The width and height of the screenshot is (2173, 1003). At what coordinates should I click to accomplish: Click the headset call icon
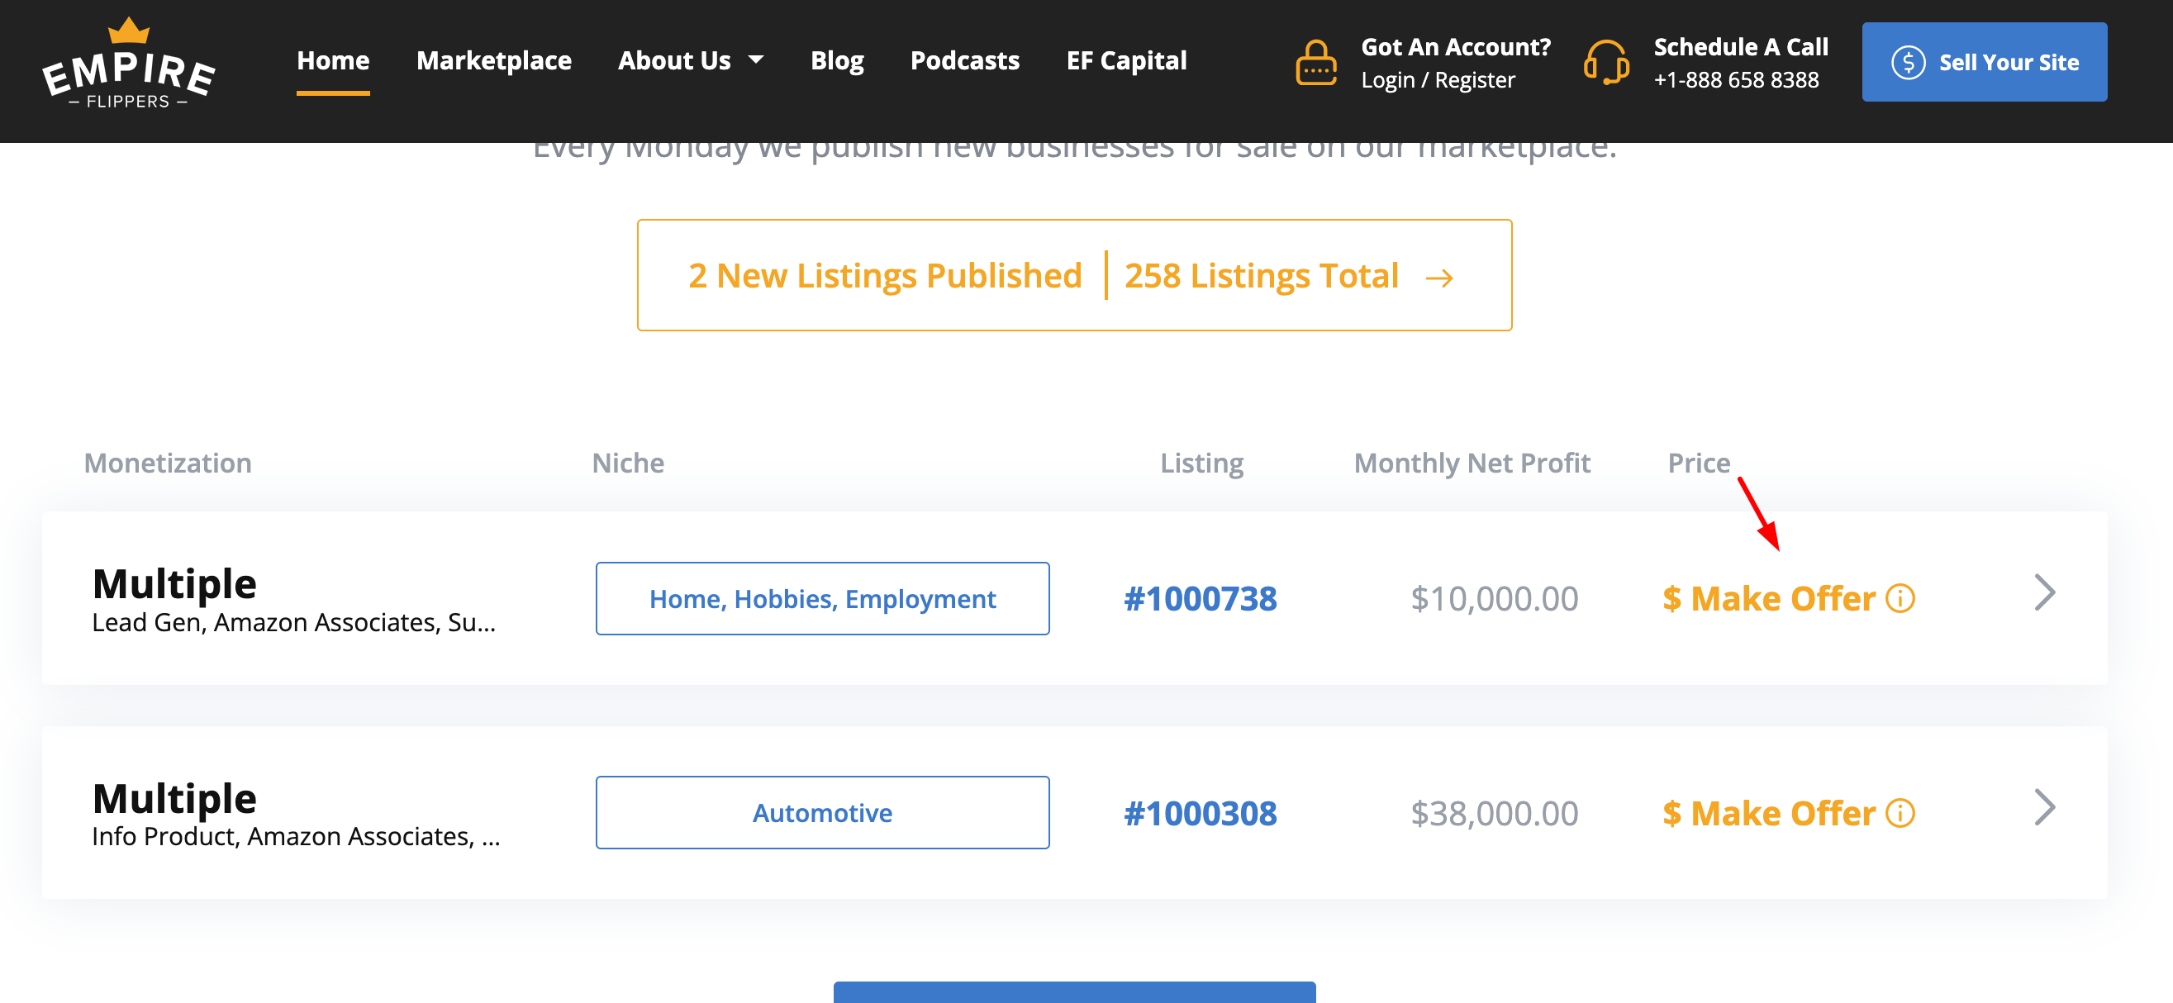1606,63
